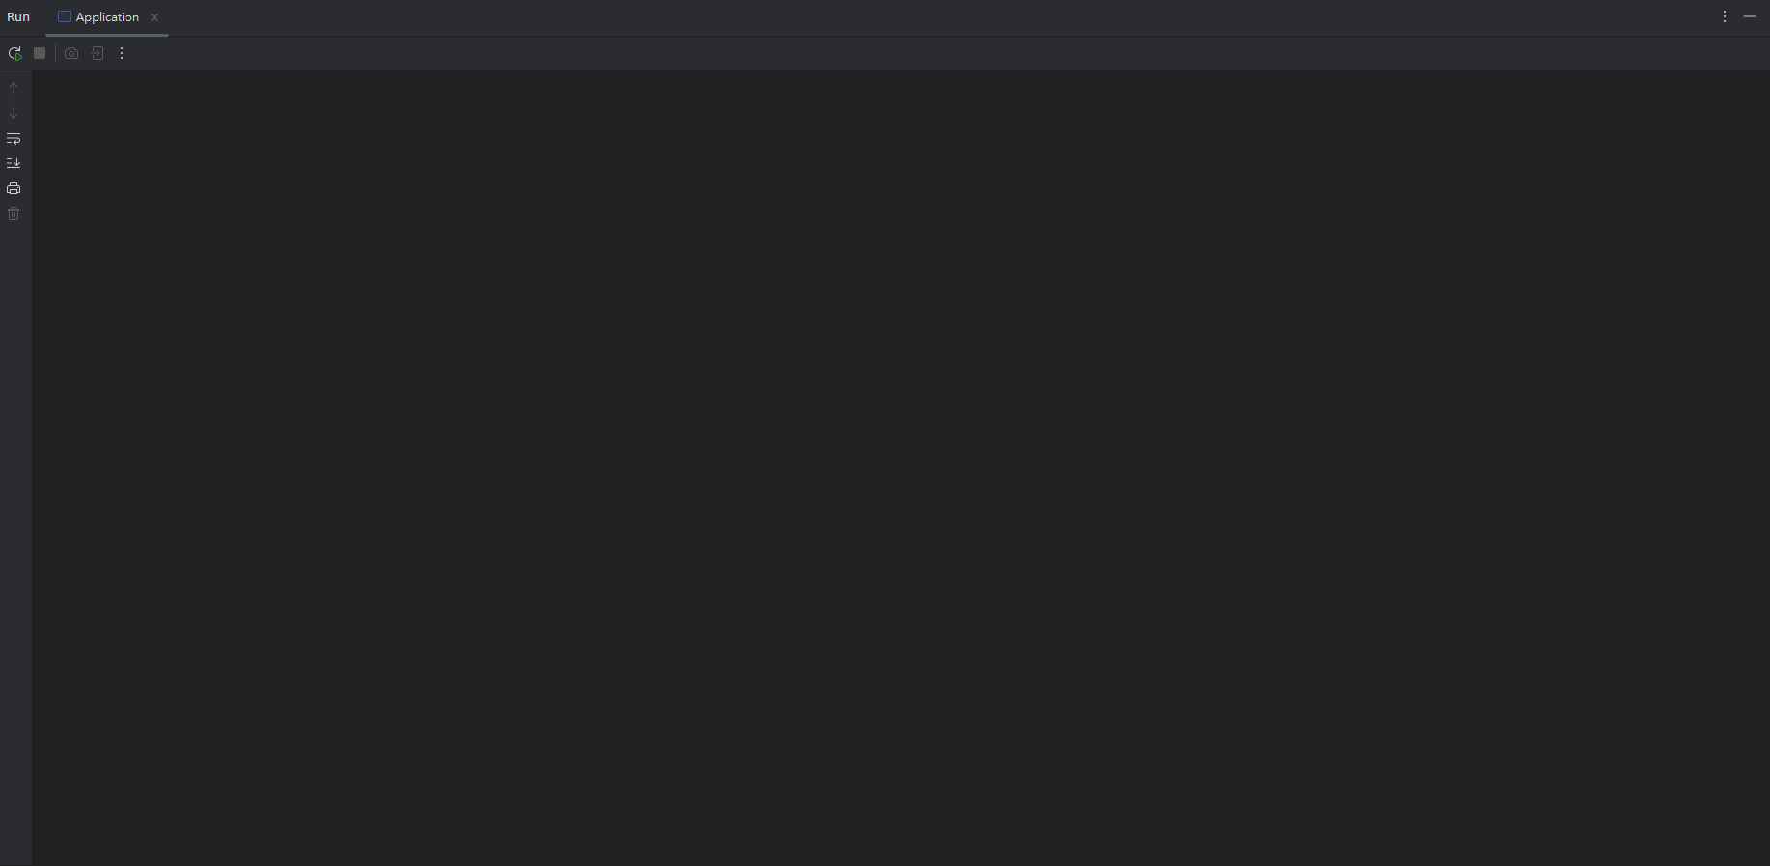Screen dimensions: 1770x866
Task: Open More actions in run toolbar
Action: [x=122, y=53]
